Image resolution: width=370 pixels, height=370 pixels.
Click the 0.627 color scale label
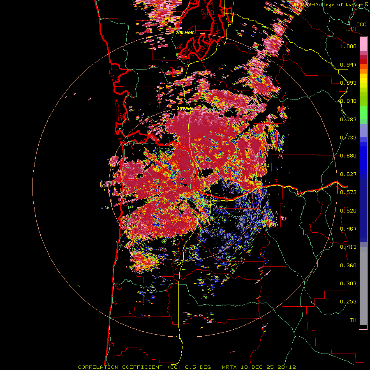[348, 174]
